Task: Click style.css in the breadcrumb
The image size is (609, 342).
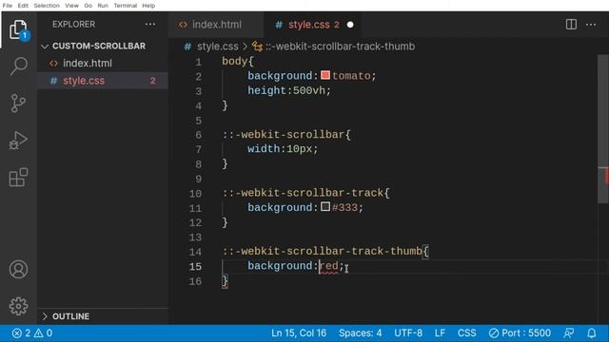Action: tap(218, 47)
